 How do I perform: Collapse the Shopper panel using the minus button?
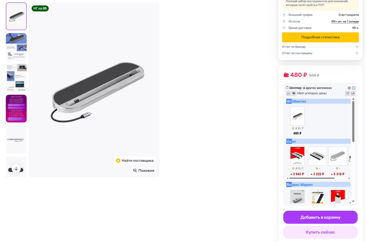click(354, 88)
